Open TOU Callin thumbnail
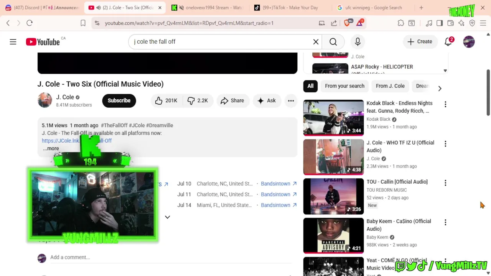 point(333,196)
